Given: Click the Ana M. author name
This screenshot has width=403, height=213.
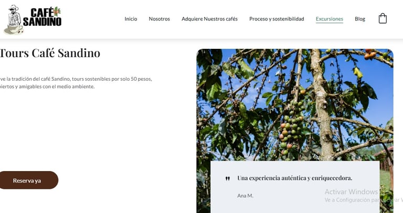Looking at the screenshot, I should [x=245, y=196].
